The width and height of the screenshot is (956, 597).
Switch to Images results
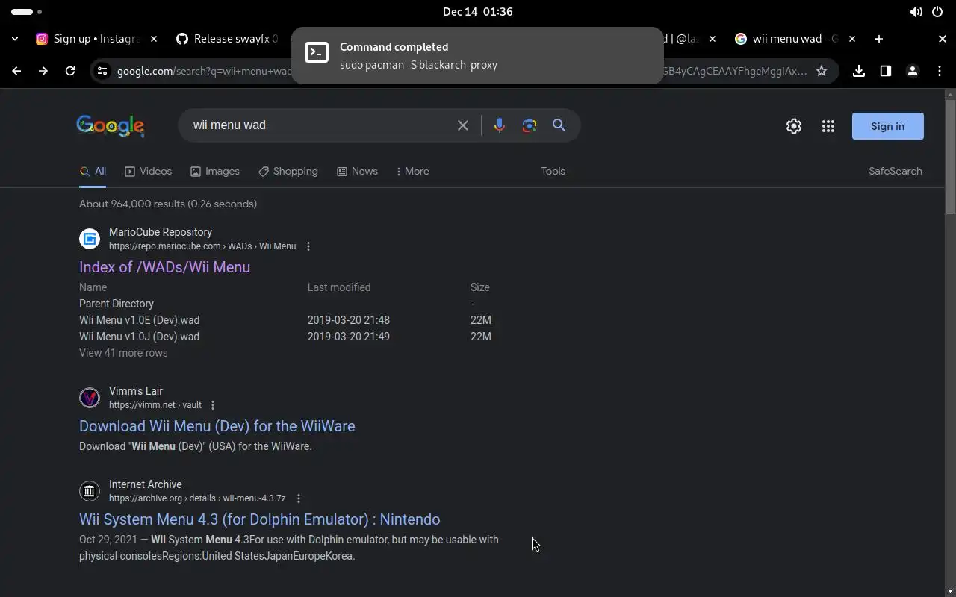[x=215, y=171]
